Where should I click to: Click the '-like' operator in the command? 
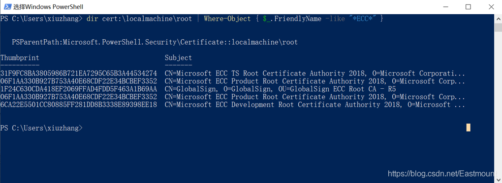335,19
